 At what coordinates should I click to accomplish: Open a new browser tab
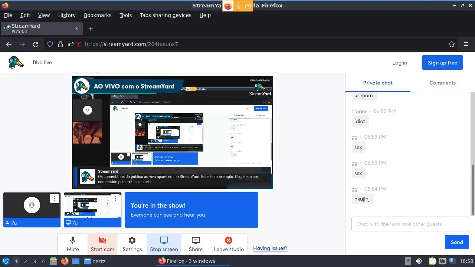pos(91,29)
